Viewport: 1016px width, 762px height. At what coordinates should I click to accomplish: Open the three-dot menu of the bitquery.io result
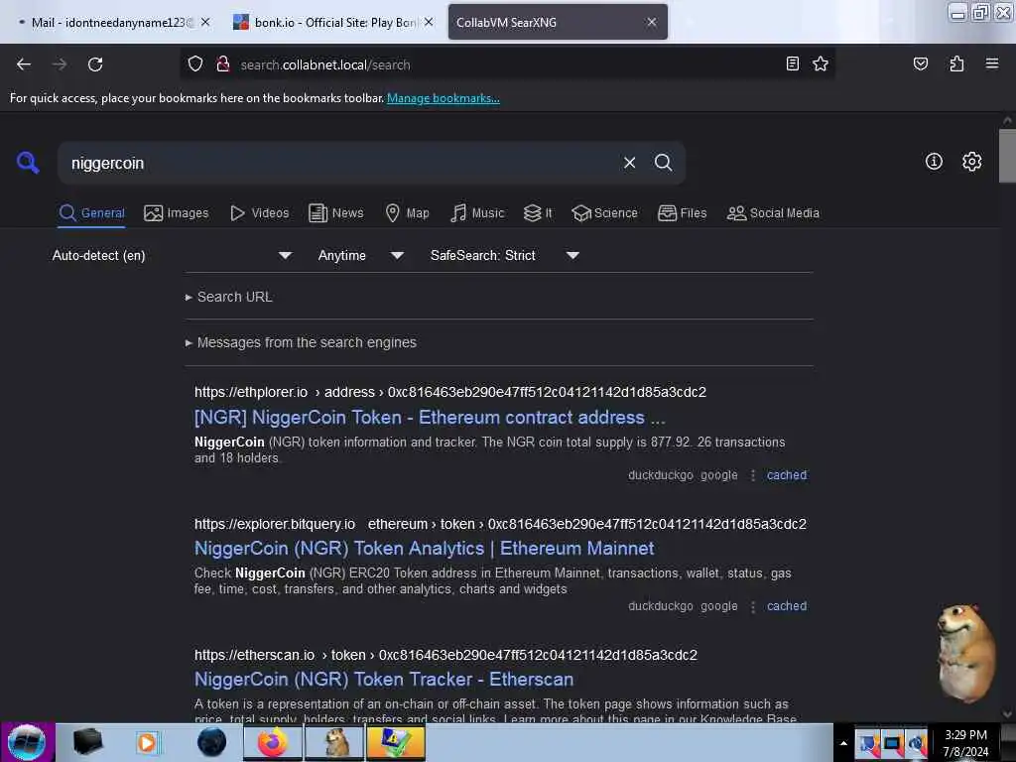752,606
